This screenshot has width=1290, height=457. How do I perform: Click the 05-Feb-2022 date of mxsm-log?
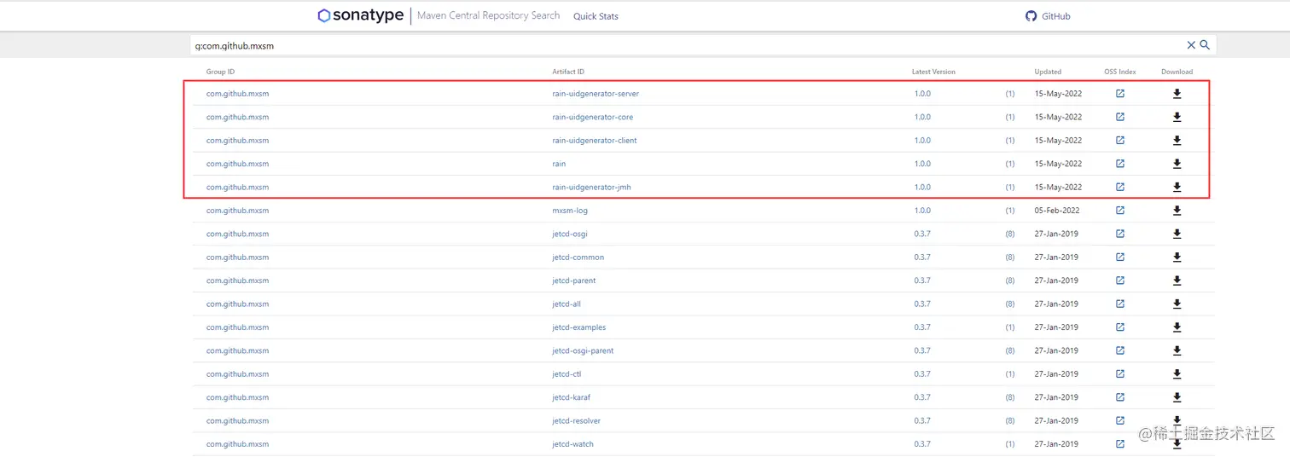pos(1058,211)
